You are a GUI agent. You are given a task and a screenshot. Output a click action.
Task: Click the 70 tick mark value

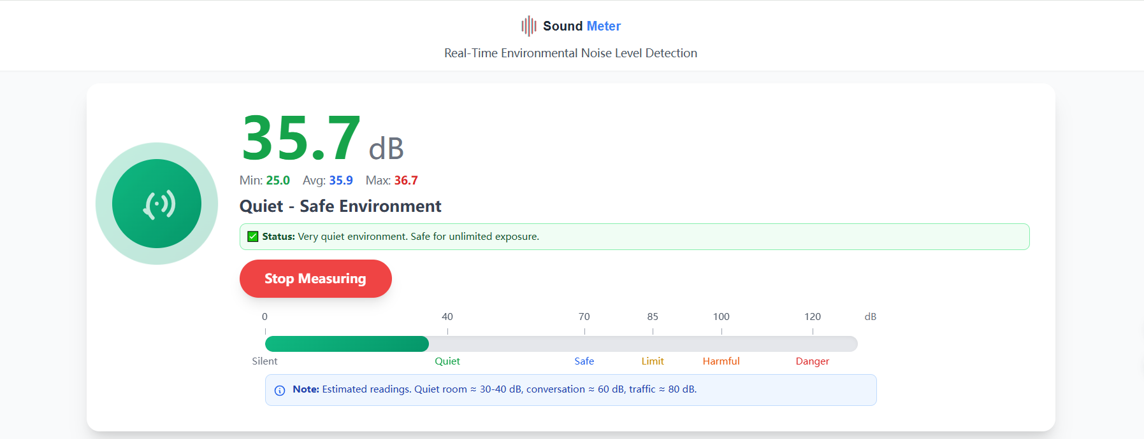(x=584, y=317)
